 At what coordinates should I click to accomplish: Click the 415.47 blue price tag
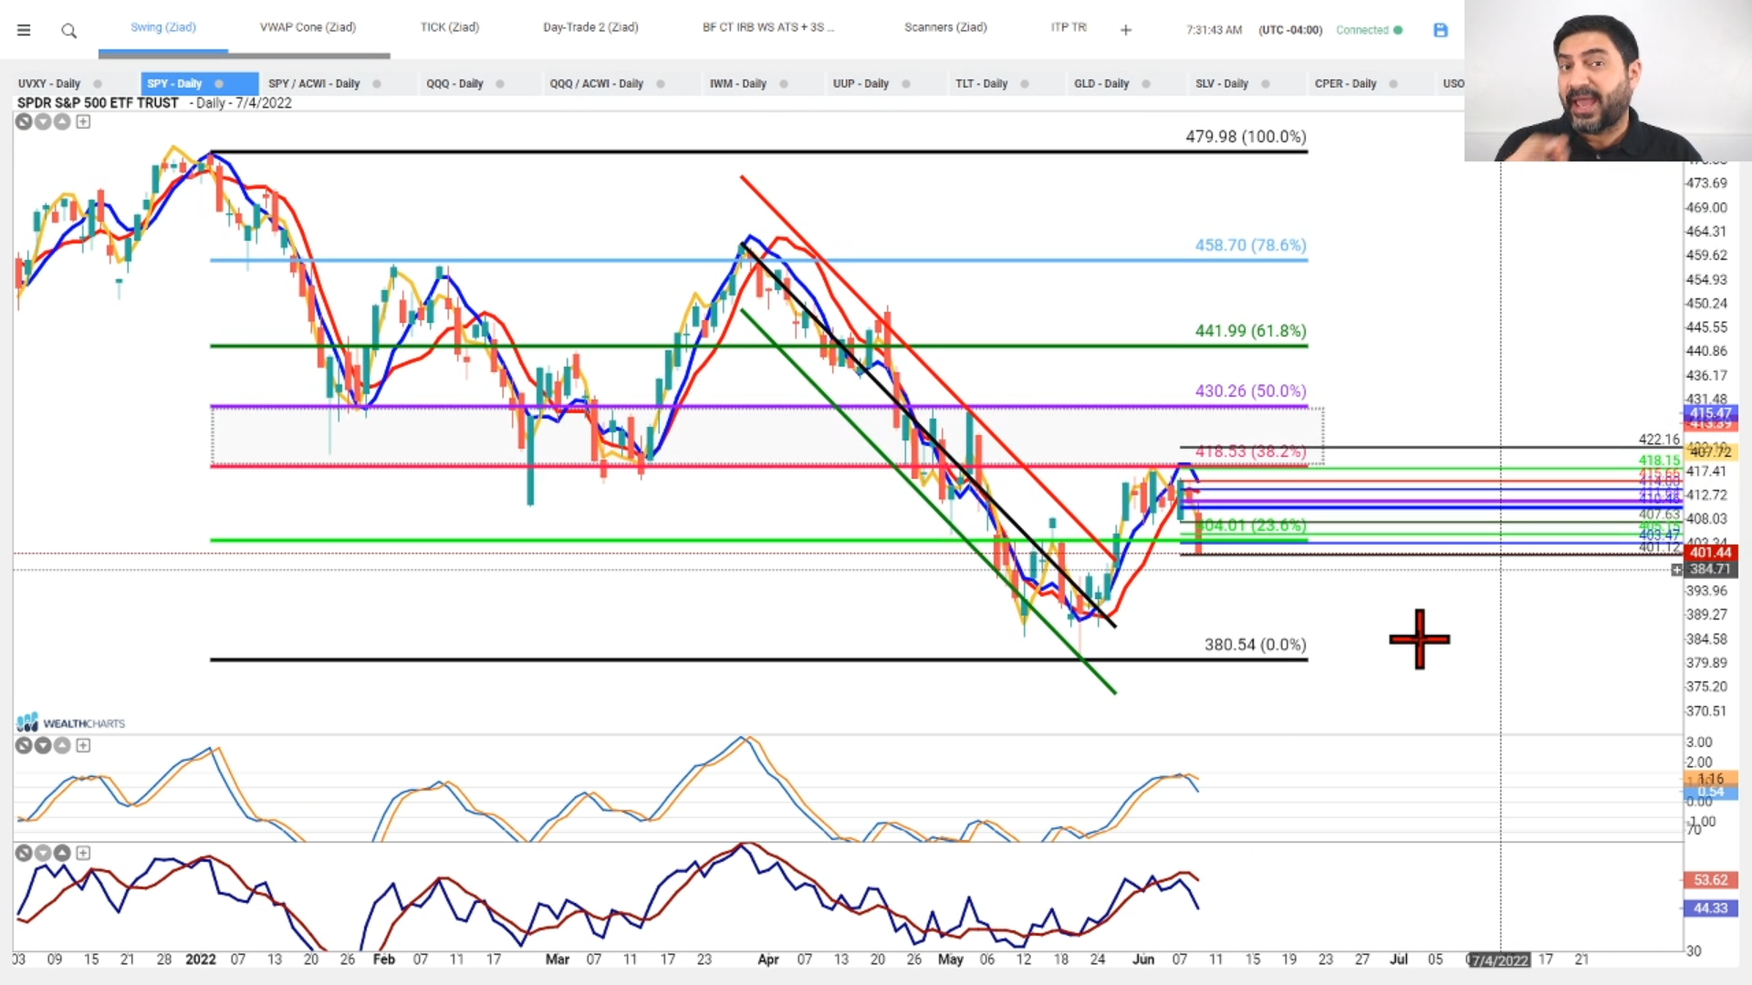[x=1710, y=413]
